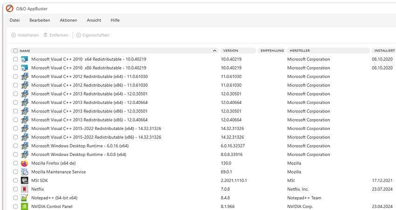This screenshot has width=396, height=210.
Task: Click the sort arrow in Name column
Action: (x=214, y=51)
